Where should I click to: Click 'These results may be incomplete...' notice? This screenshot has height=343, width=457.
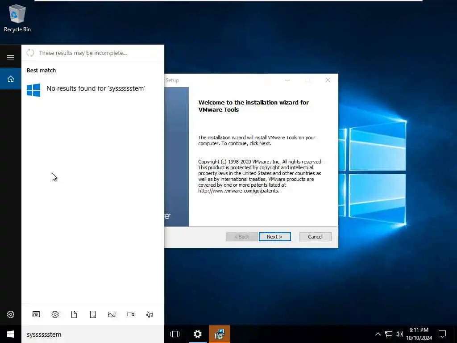coord(83,53)
